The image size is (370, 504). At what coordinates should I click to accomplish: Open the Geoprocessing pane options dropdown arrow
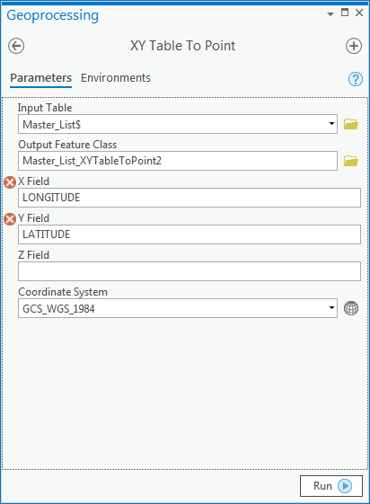click(330, 13)
